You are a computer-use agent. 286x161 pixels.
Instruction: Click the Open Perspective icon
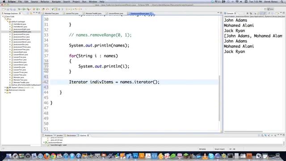pos(265,9)
